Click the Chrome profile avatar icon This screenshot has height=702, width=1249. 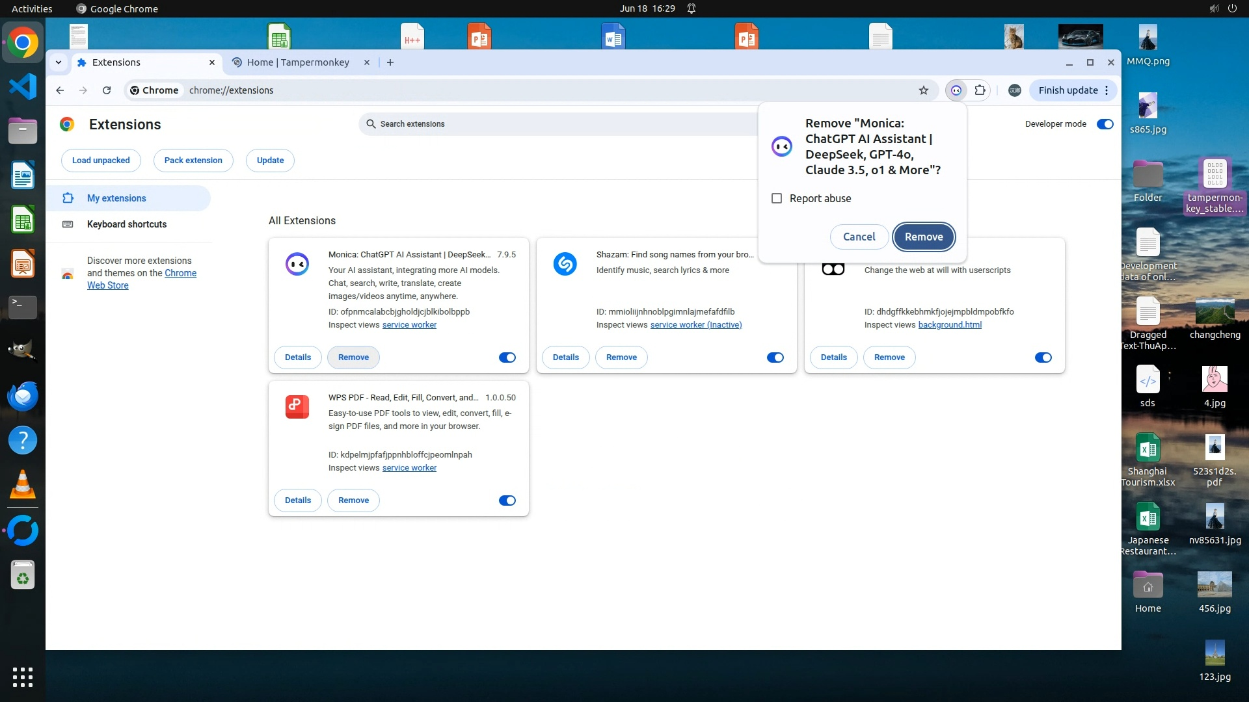[x=1014, y=90]
